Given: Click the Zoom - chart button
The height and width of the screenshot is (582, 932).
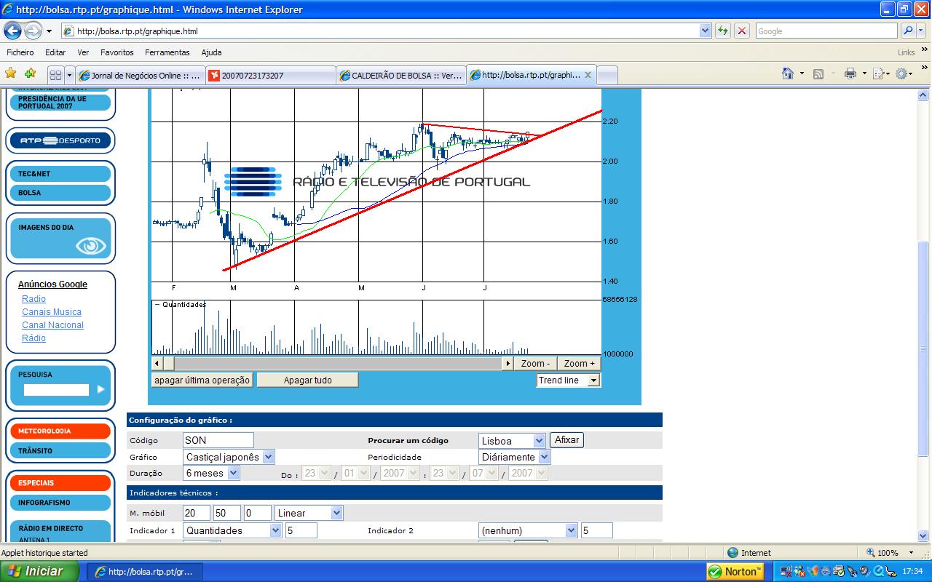Looking at the screenshot, I should 535,363.
